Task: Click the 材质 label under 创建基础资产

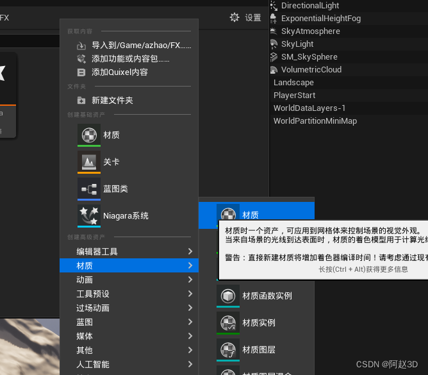Action: click(x=111, y=135)
